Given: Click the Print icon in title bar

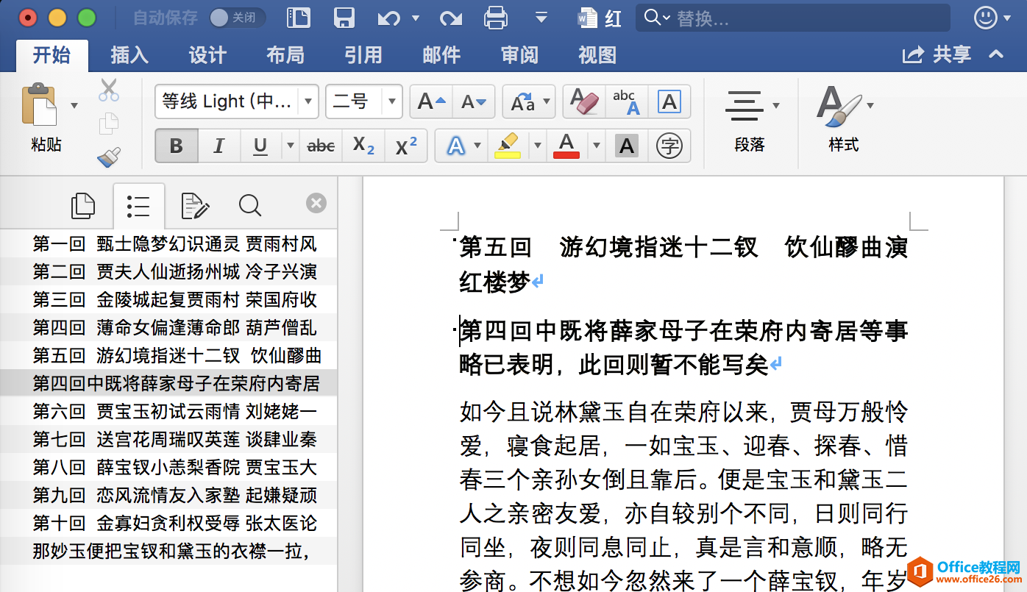Looking at the screenshot, I should pos(496,18).
